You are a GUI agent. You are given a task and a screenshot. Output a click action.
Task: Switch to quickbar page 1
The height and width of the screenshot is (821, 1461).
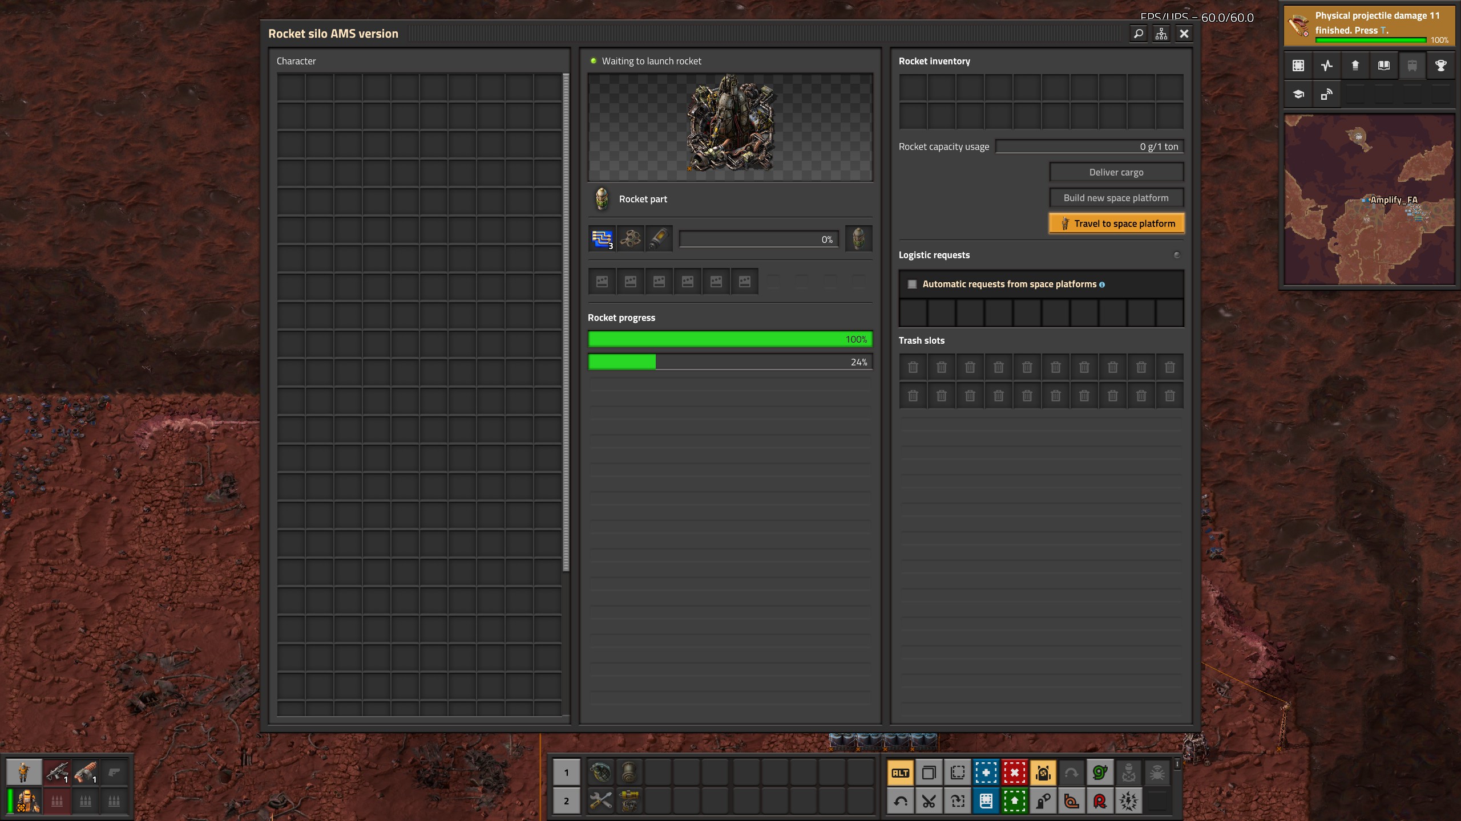566,773
